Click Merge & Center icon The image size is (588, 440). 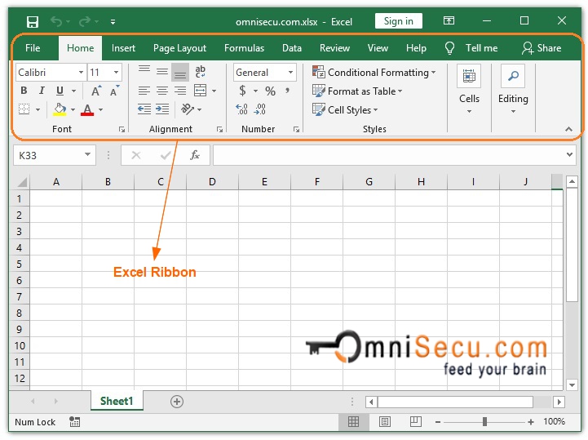click(x=201, y=91)
